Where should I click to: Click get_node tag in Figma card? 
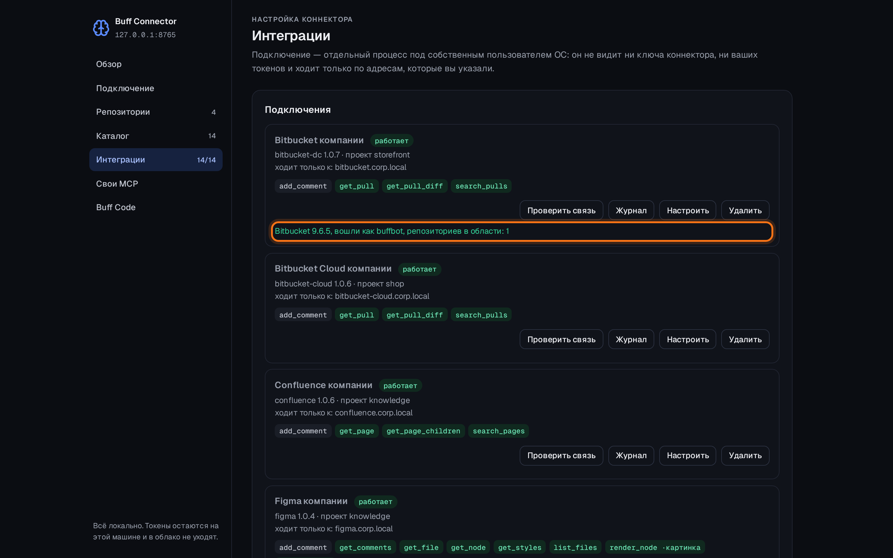tap(468, 547)
